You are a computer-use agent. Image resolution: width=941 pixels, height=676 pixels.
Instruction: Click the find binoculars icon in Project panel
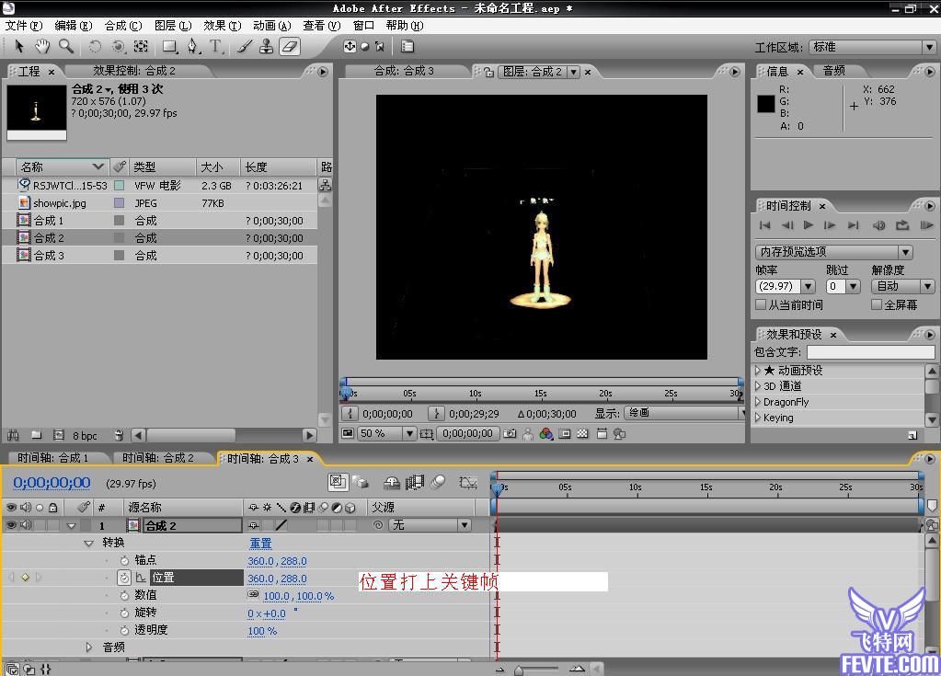(x=13, y=435)
